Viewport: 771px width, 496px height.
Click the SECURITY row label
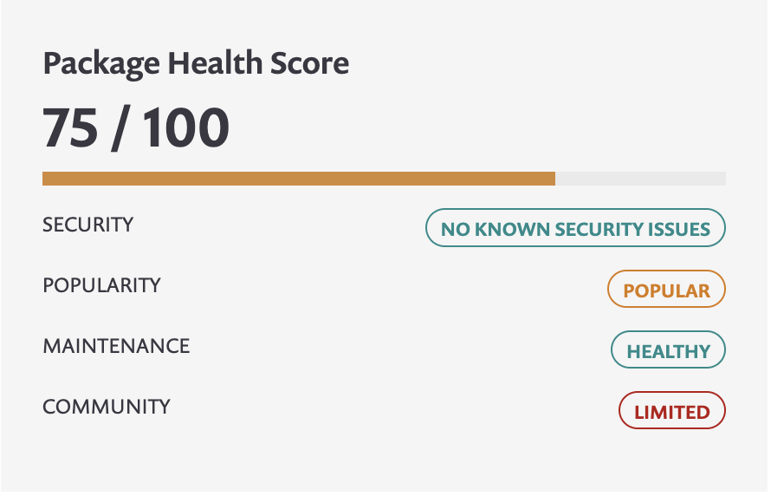pyautogui.click(x=88, y=225)
